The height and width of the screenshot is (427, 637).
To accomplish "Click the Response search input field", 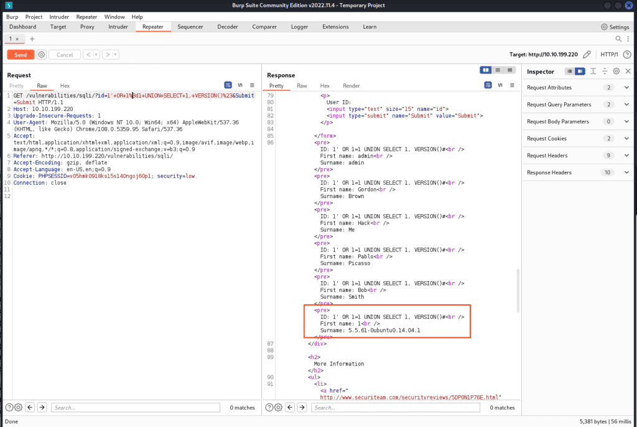I will [396, 408].
